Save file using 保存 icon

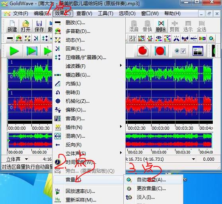pos(39,26)
